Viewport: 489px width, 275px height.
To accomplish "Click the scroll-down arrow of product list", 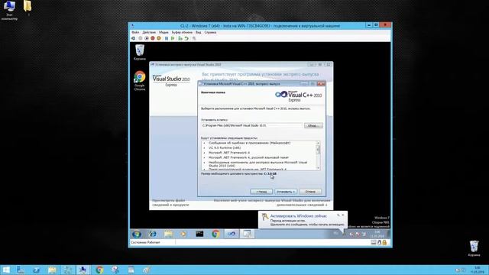I will point(318,168).
